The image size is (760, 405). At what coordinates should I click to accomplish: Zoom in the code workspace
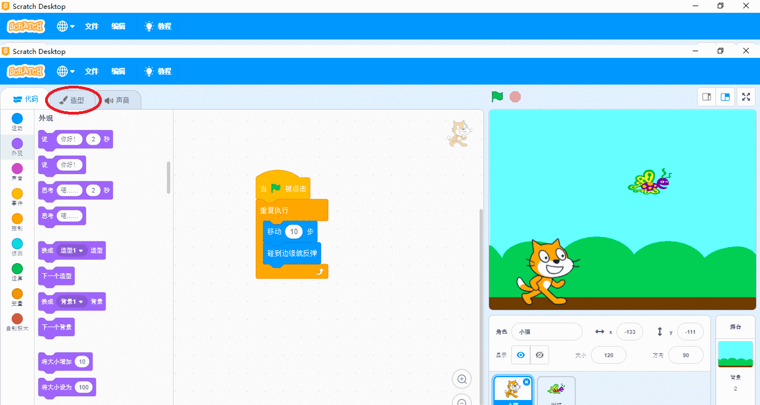tap(462, 379)
